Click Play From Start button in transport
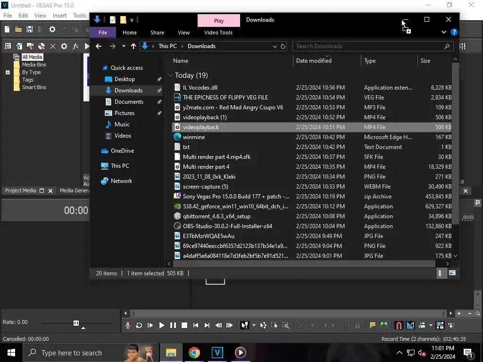This screenshot has height=362, width=483. pos(150,325)
